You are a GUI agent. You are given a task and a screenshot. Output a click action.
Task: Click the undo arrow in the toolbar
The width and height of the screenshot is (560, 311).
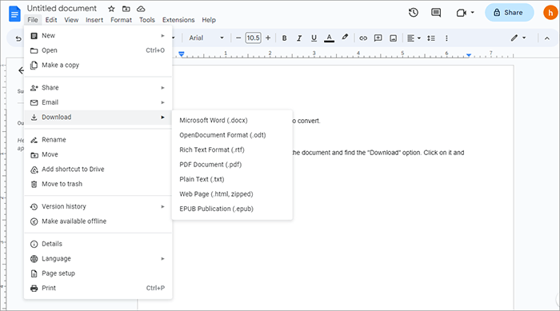click(18, 38)
